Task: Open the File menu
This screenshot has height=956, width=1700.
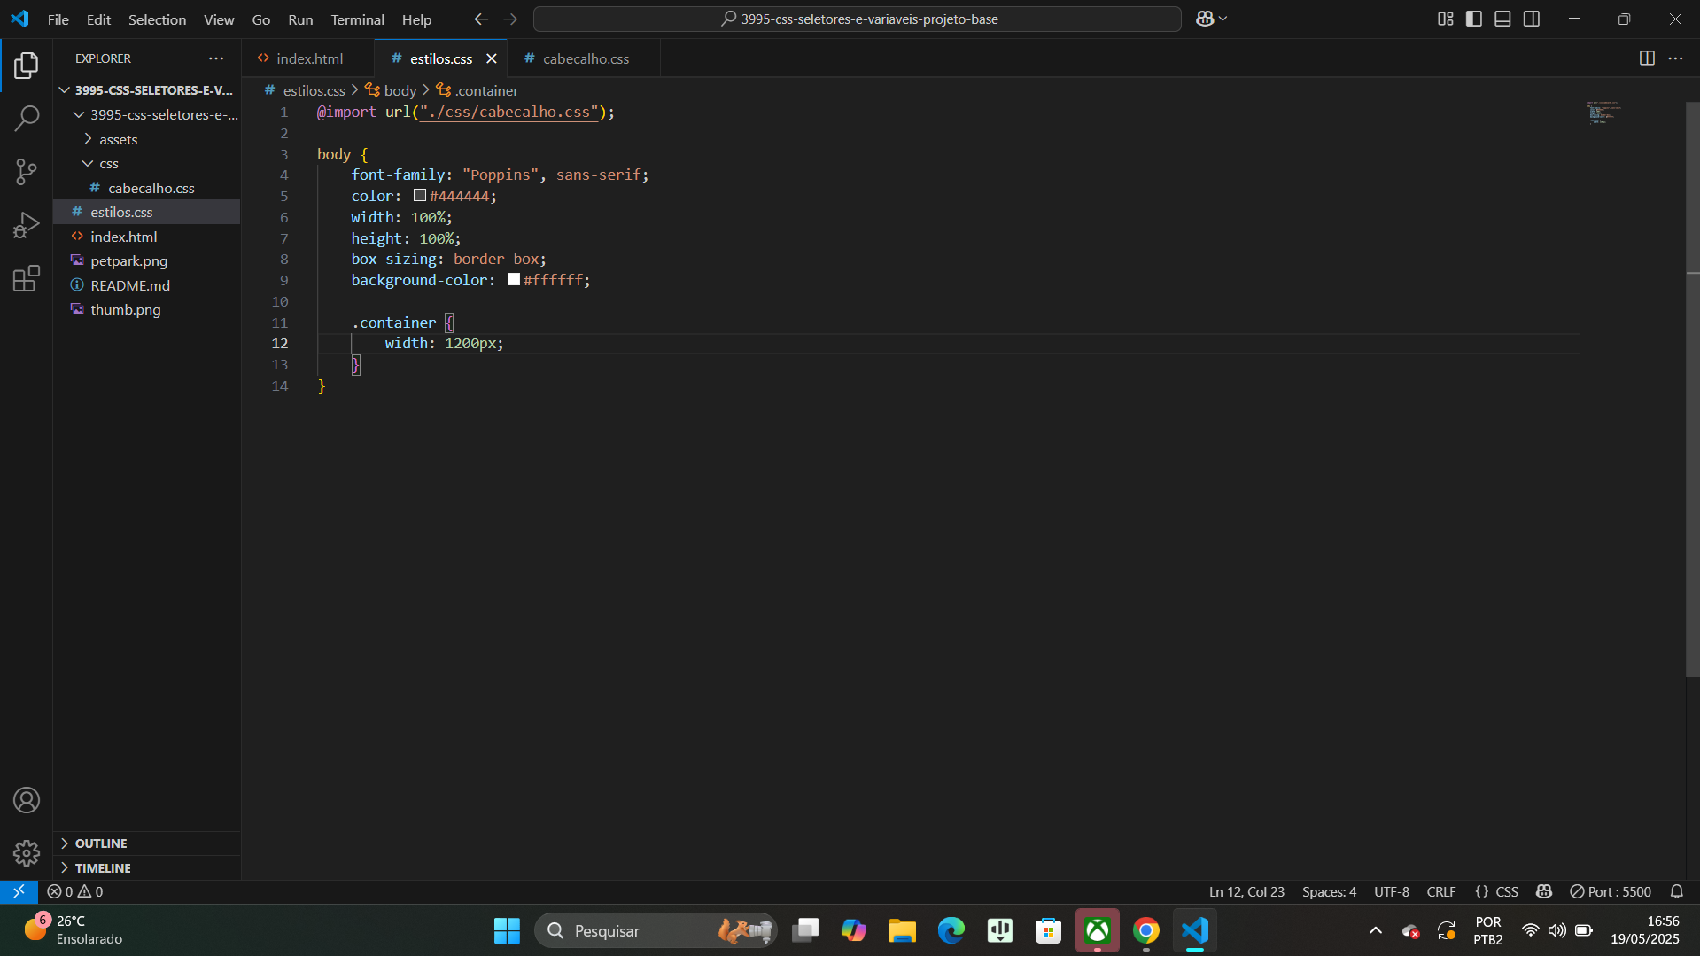Action: (58, 19)
